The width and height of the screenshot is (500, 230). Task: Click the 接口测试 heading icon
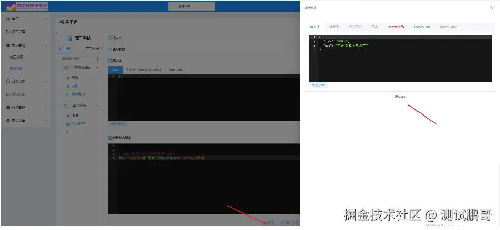tap(69, 38)
